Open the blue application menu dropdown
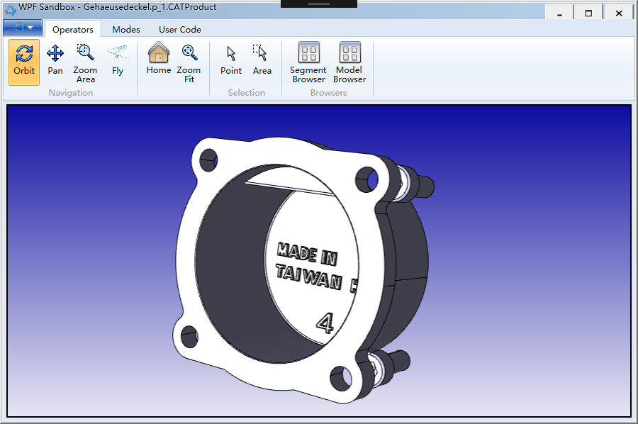The height and width of the screenshot is (424, 638). [23, 28]
